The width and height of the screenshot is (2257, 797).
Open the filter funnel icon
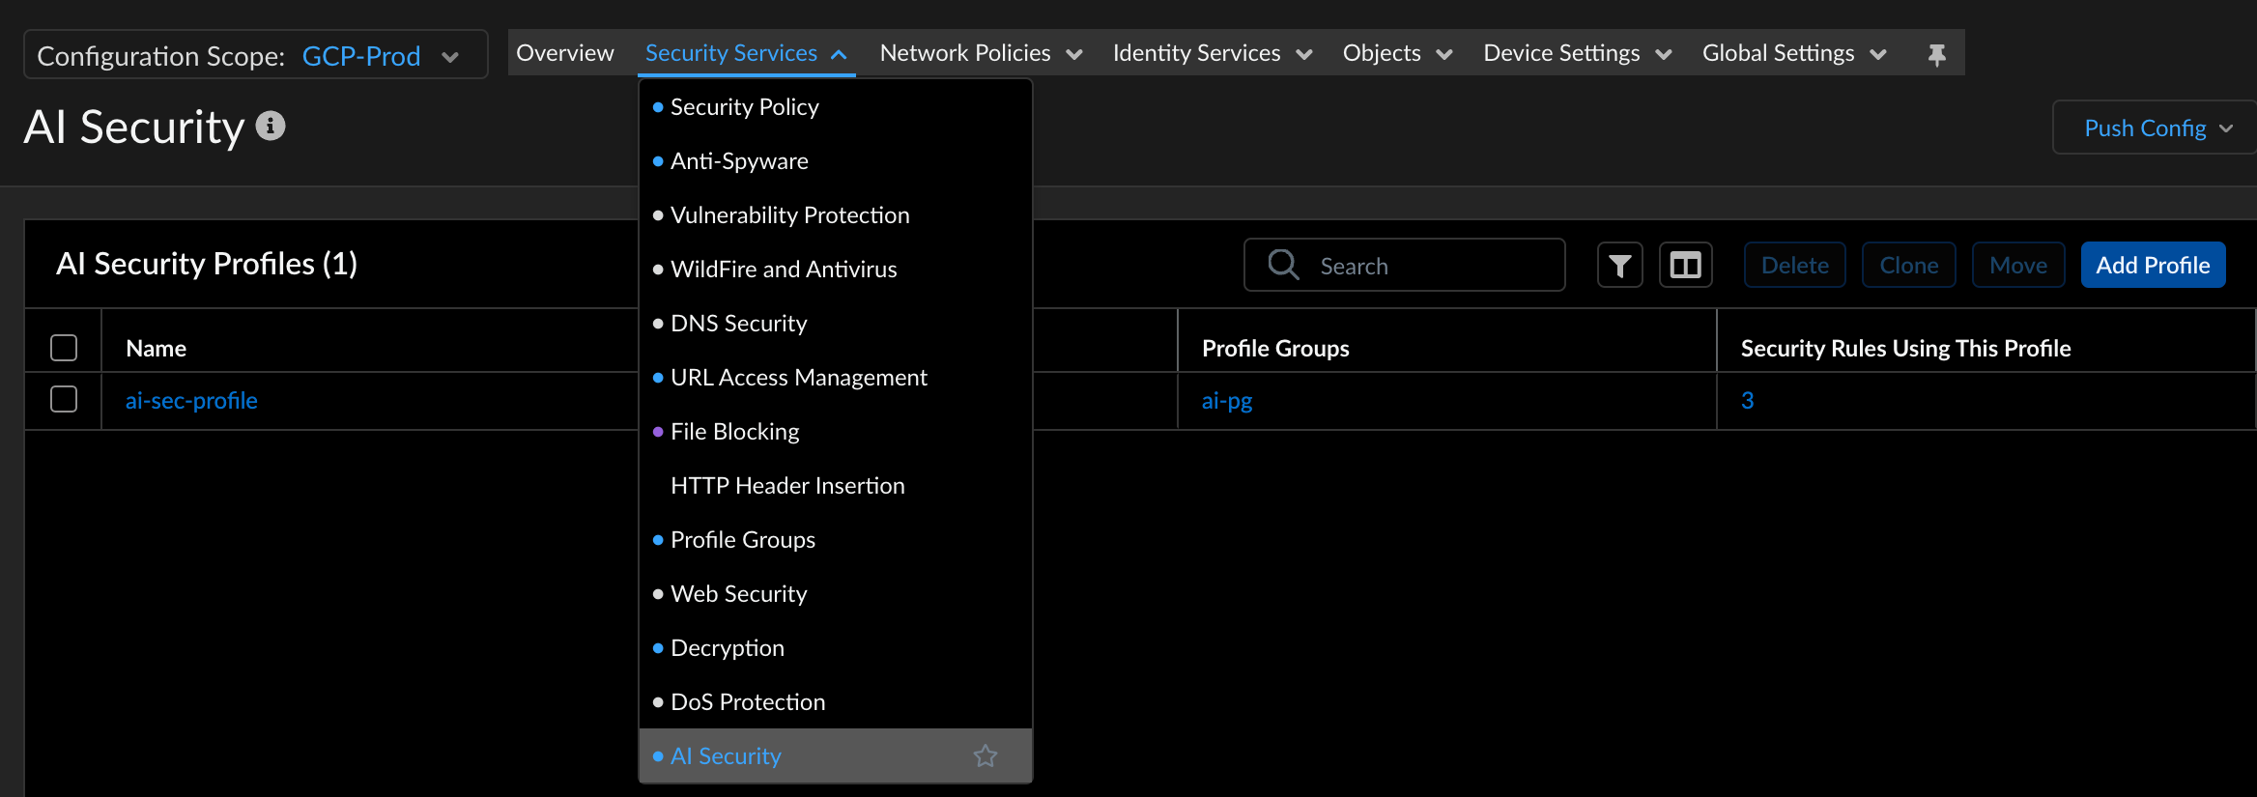point(1619,266)
